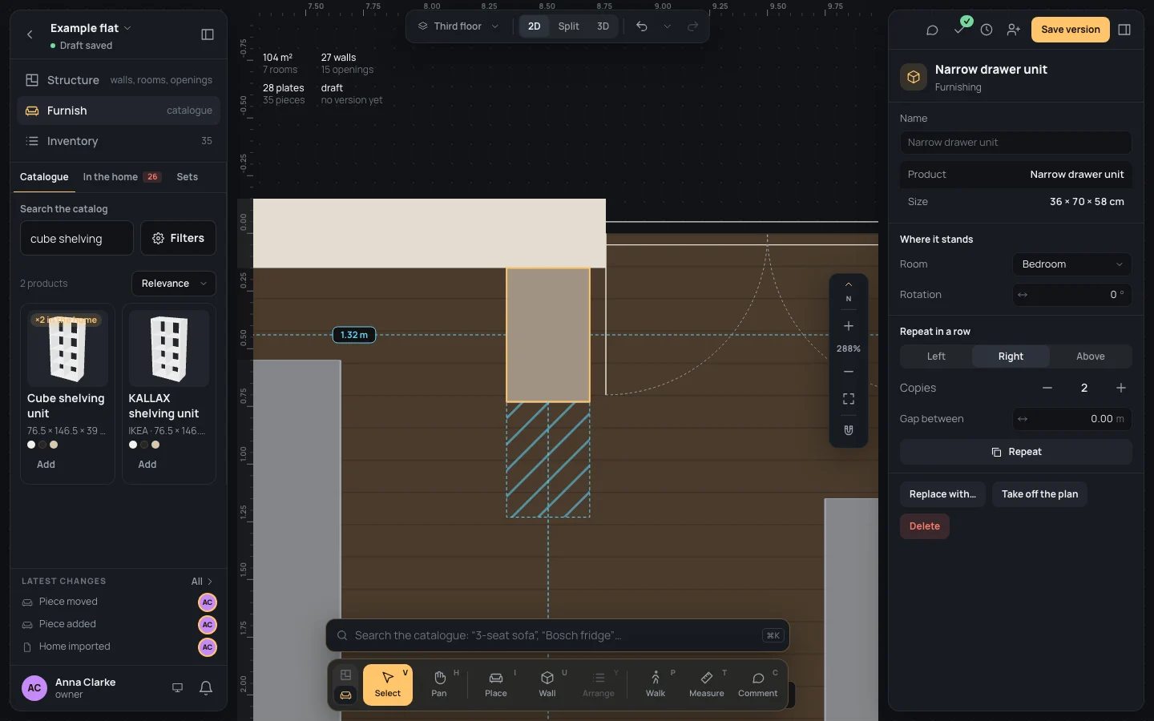The image size is (1154, 721).
Task: Delete the Narrow drawer unit
Action: (925, 526)
